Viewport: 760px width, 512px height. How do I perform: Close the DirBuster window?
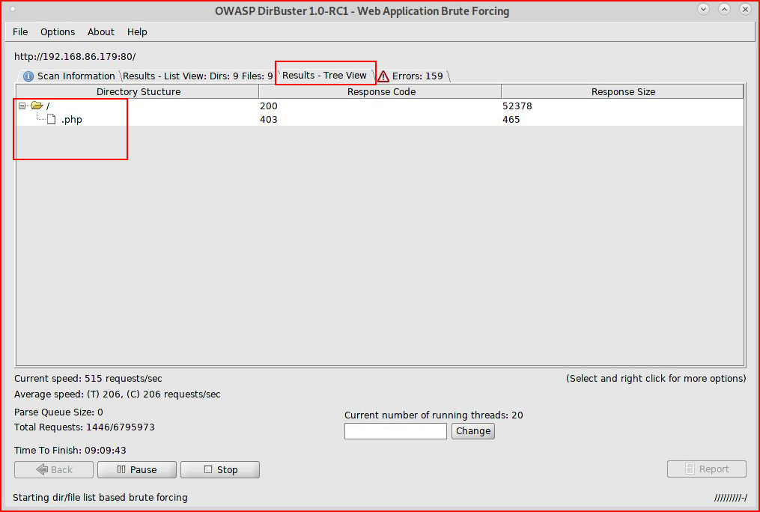click(745, 9)
